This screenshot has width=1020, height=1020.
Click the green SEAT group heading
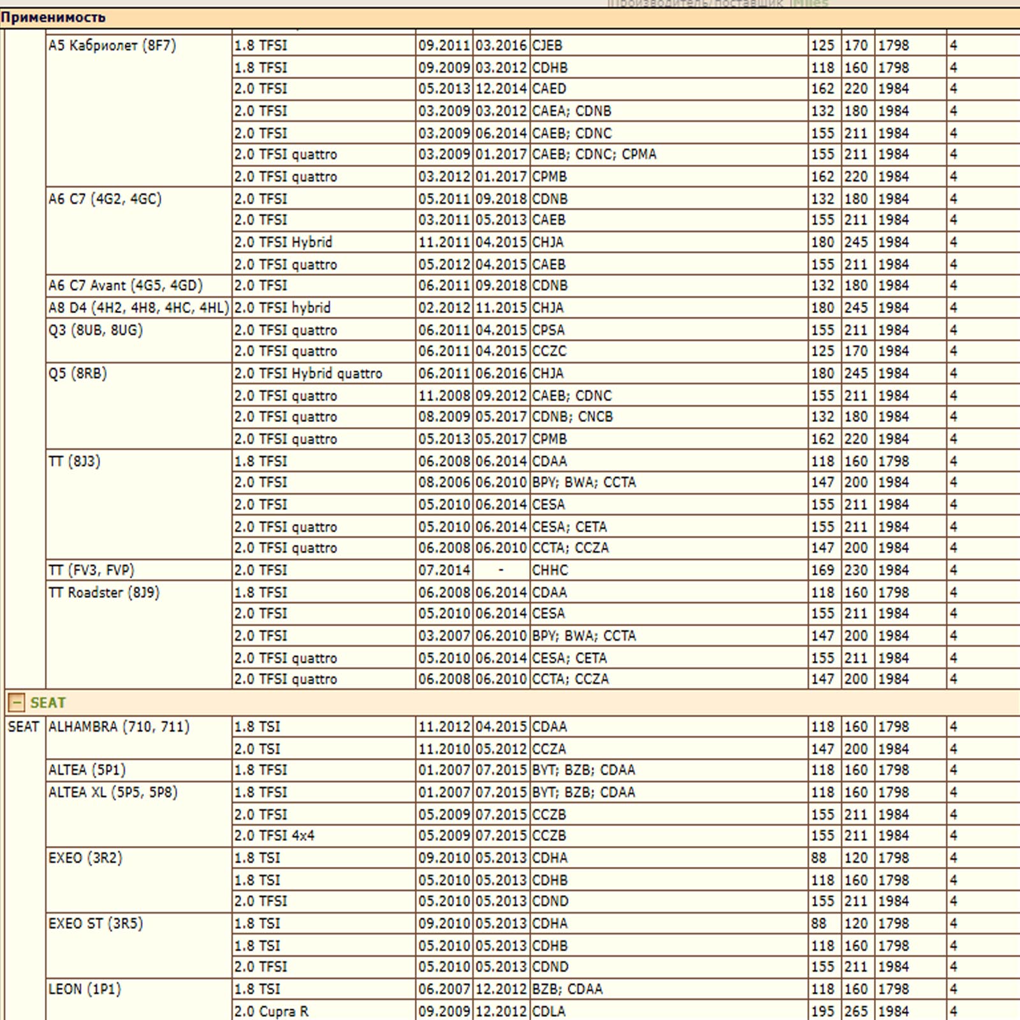pyautogui.click(x=48, y=703)
